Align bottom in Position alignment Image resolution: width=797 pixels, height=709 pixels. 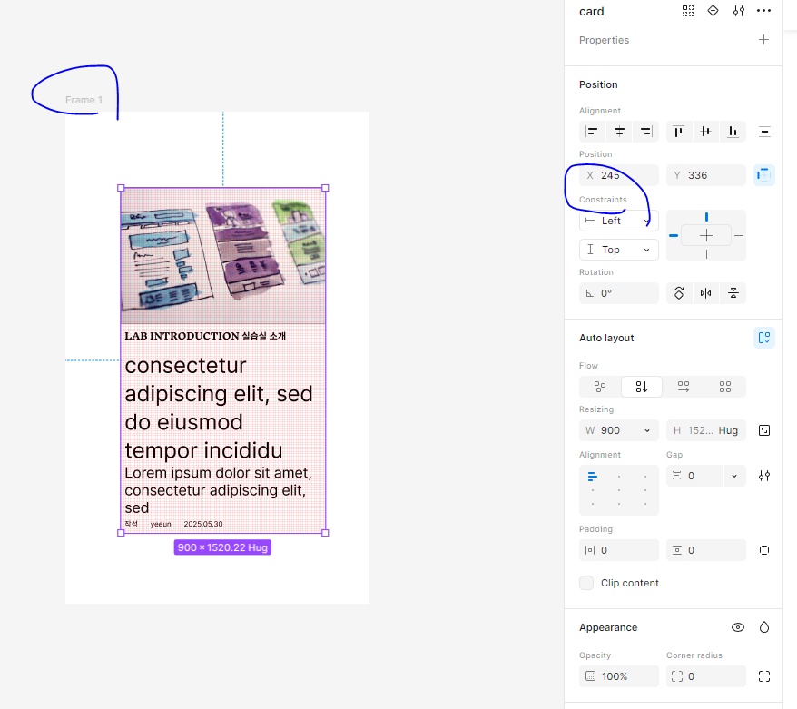click(x=733, y=132)
